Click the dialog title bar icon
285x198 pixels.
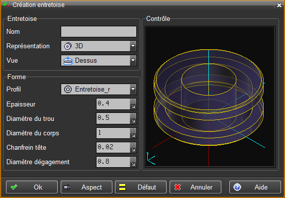click(x=6, y=5)
